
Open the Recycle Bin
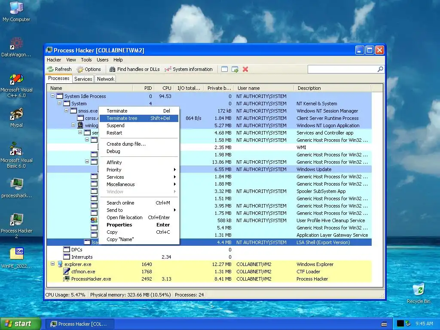[419, 293]
